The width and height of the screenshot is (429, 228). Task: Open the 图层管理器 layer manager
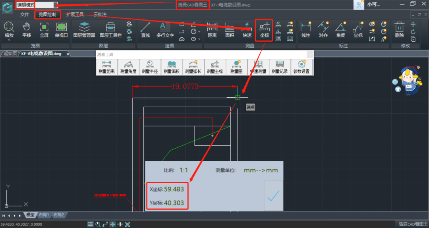click(84, 30)
